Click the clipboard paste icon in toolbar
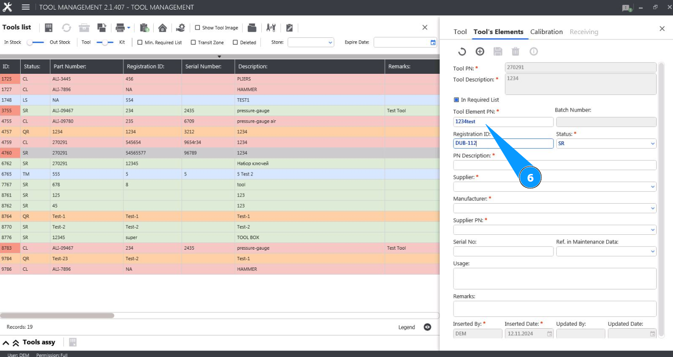This screenshot has height=357, width=673. tap(144, 28)
